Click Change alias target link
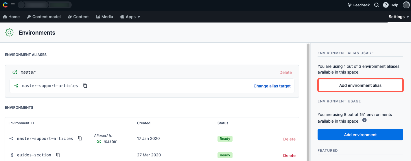The height and width of the screenshot is (161, 411). tap(272, 86)
